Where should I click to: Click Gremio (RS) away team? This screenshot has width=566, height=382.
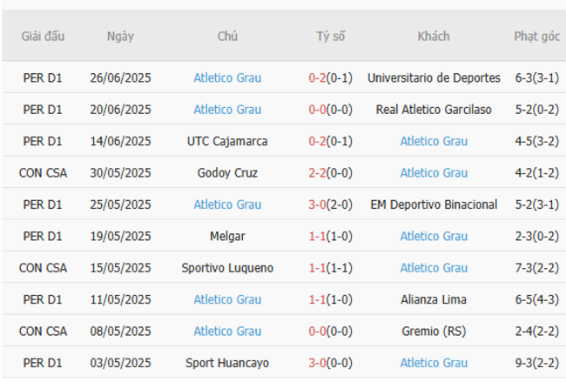434,331
